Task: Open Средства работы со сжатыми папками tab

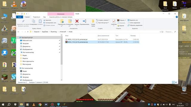Action: [61, 17]
